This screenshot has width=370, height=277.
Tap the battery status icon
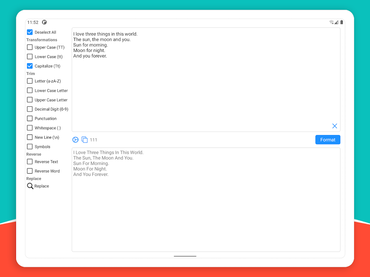342,22
